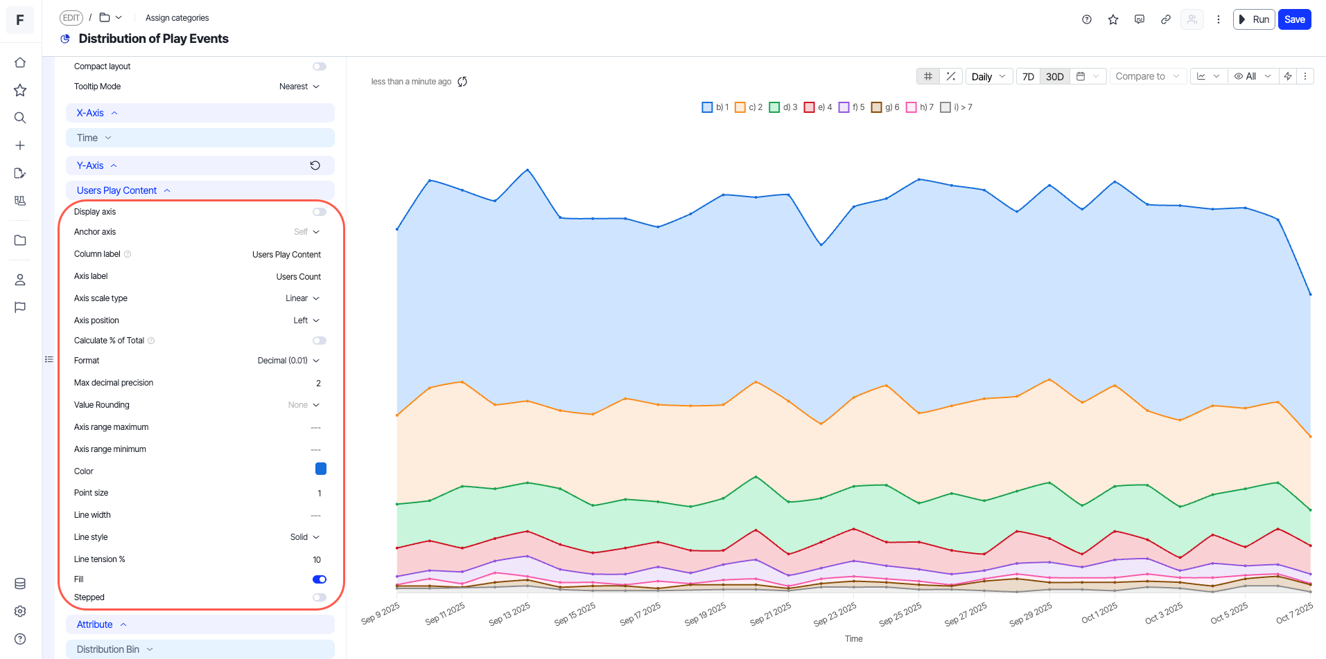
Task: Click the refresh data icon
Action: [x=462, y=82]
